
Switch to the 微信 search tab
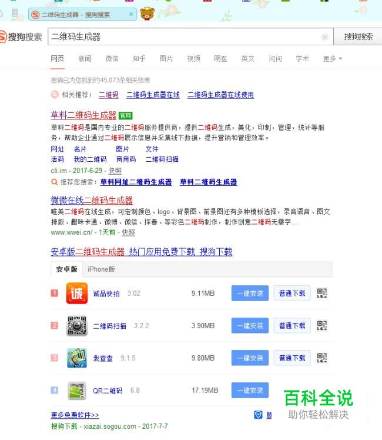(112, 59)
